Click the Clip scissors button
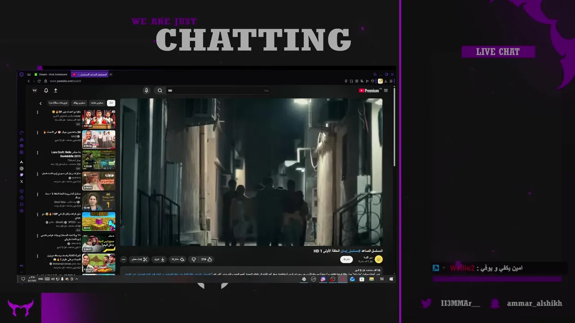 point(139,259)
